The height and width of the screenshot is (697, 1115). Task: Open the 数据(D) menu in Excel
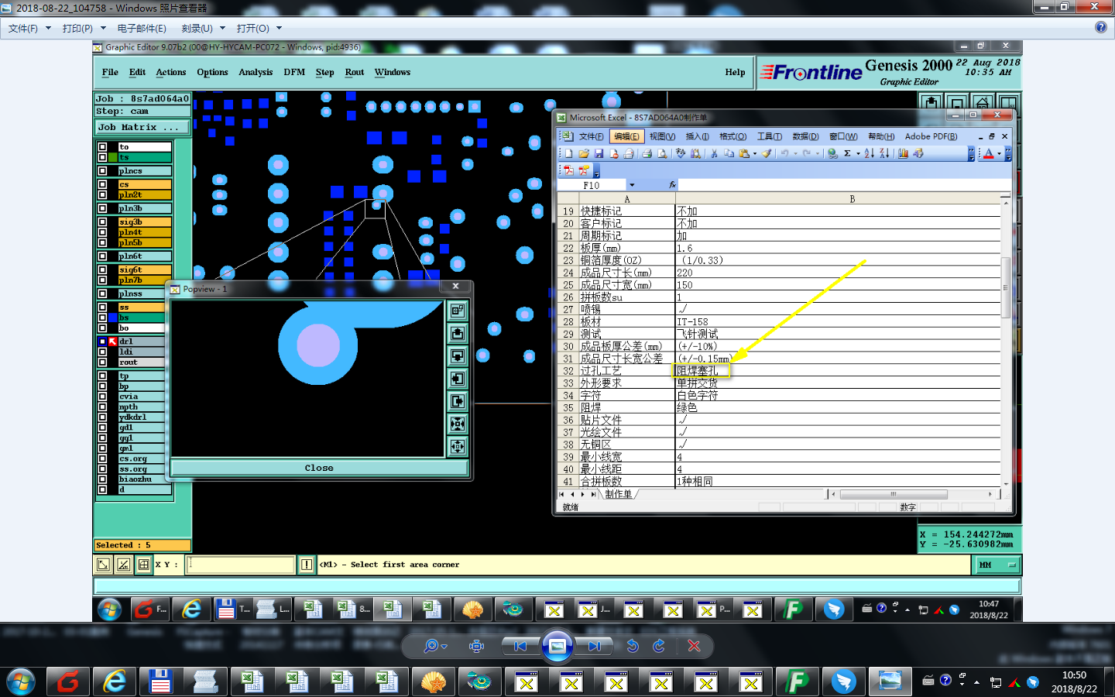(805, 136)
